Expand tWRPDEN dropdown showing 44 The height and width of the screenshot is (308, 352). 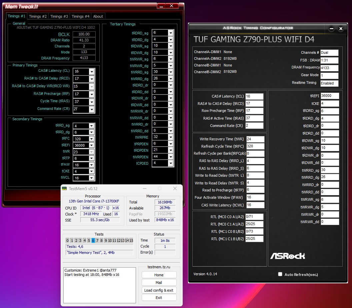(x=171, y=157)
